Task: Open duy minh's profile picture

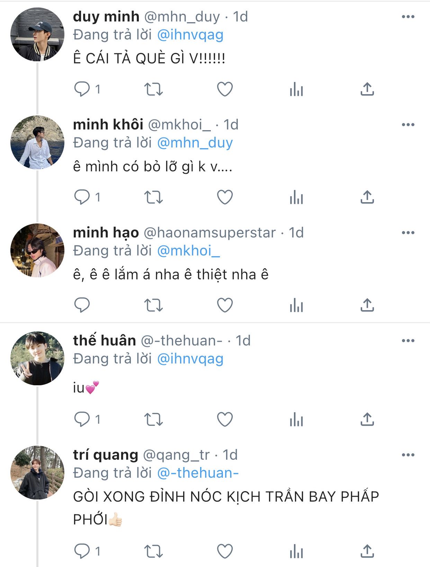Action: click(37, 35)
